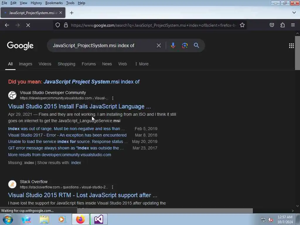
Task: Click the horizontal scrollbar thumb at bottom
Action: 165,211
